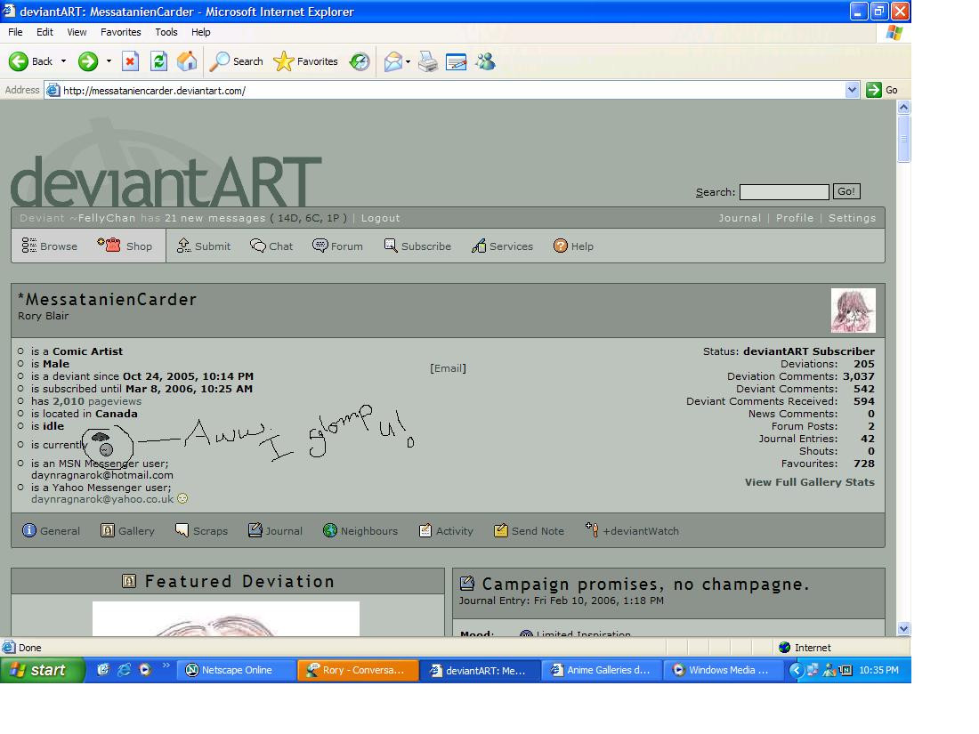Viewport: 979px width, 734px height.
Task: Go forward with the green Forward arrow
Action: pos(88,61)
